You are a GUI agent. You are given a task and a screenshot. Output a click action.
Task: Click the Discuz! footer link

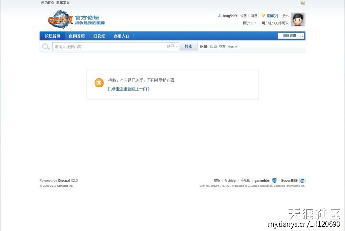[x=64, y=180]
